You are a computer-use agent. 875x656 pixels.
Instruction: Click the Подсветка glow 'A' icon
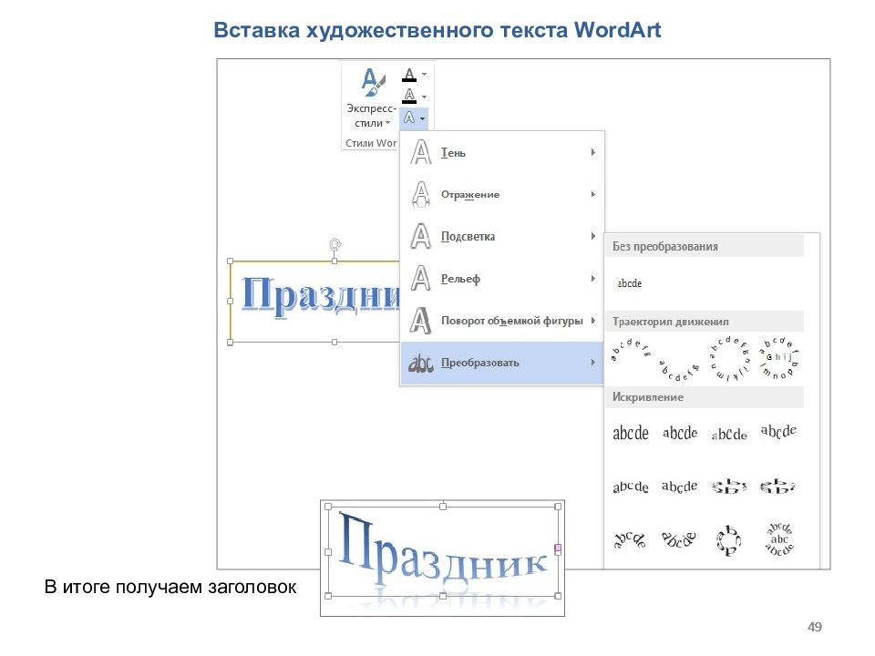pyautogui.click(x=421, y=236)
